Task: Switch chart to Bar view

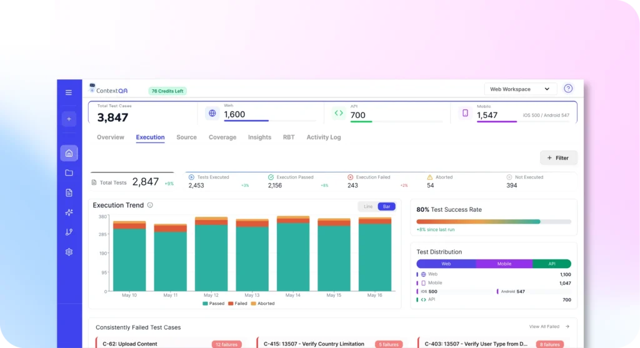Action: pos(386,206)
